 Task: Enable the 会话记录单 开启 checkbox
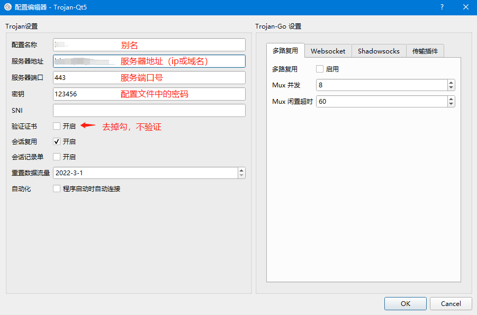tap(57, 157)
